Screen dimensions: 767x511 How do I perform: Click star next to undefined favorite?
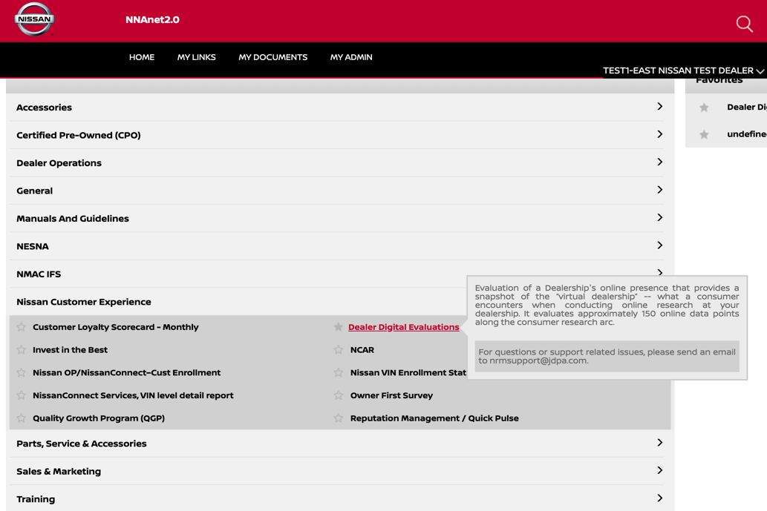(x=704, y=134)
